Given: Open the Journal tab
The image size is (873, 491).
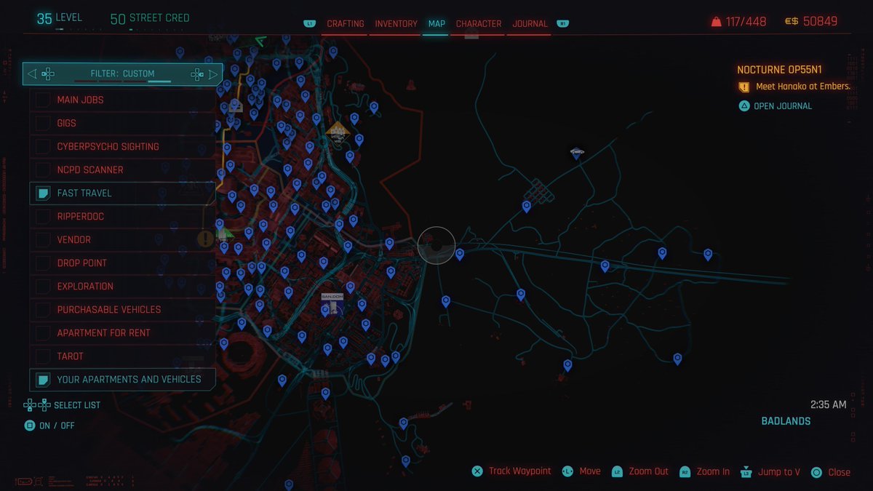Looking at the screenshot, I should pyautogui.click(x=530, y=23).
